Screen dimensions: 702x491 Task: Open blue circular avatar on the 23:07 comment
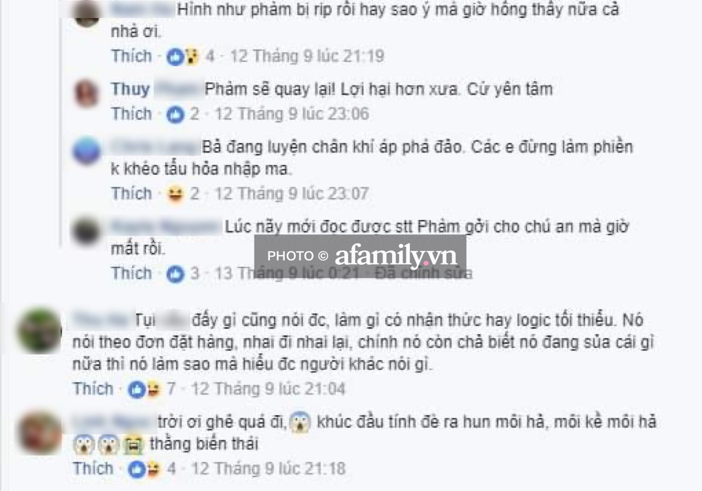point(87,151)
